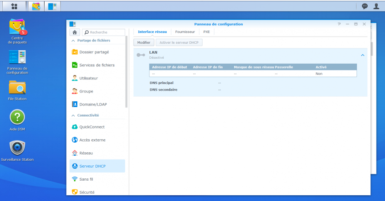Image resolution: width=385 pixels, height=201 pixels.
Task: Open notifications chat bubble icon
Action: pos(365,6)
